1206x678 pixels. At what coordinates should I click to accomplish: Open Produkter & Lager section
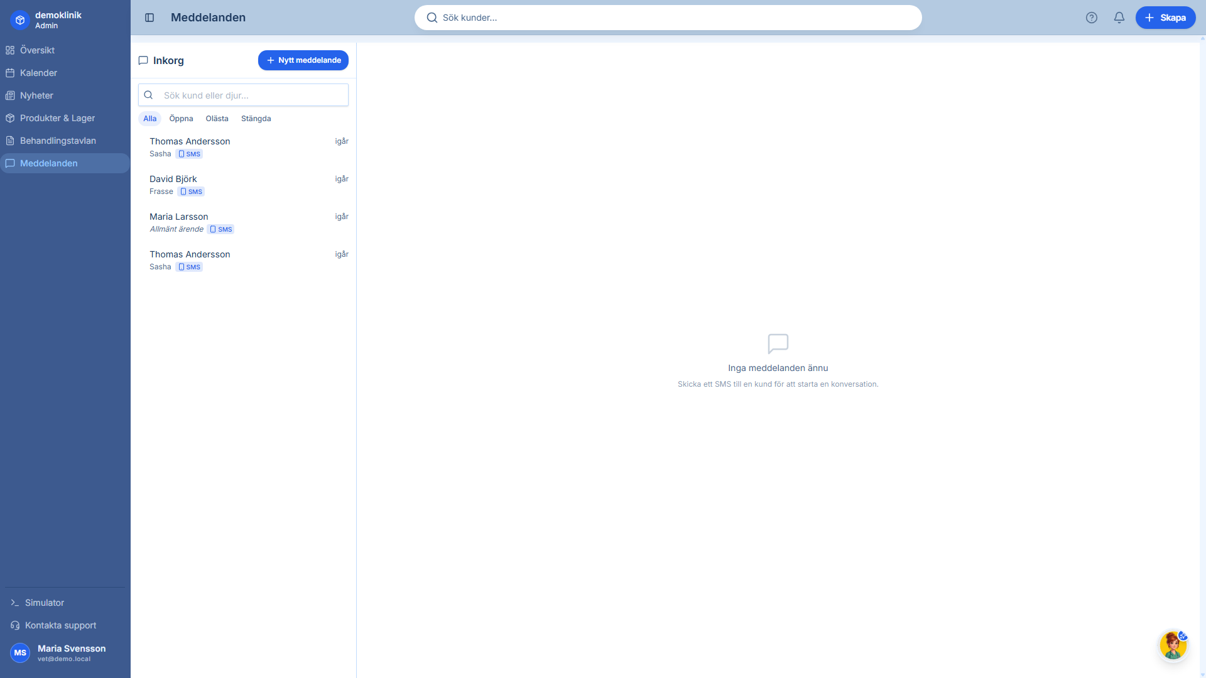pyautogui.click(x=57, y=118)
